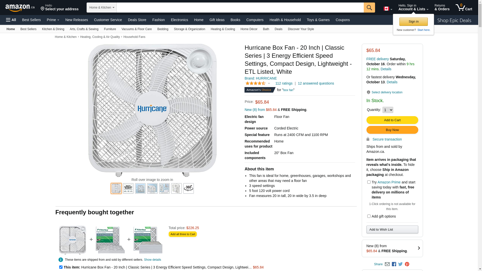Screen dimensions: 482x271
Task: Select Heating & Cooling in subnav
Action: [223, 29]
